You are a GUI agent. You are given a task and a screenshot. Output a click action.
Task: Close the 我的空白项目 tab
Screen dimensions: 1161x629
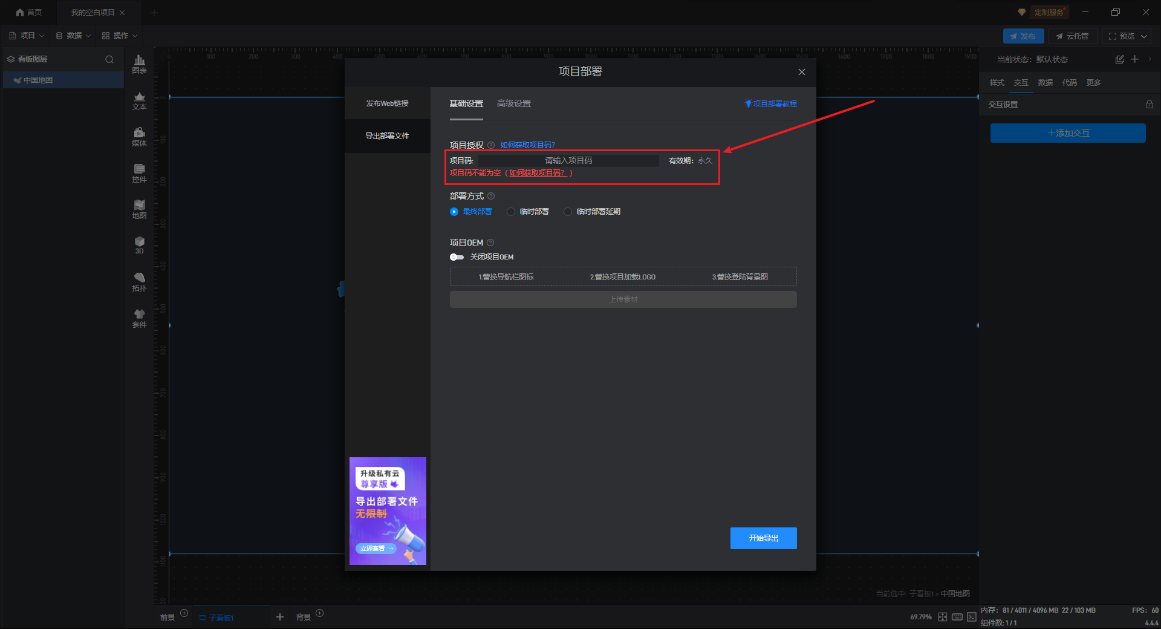click(122, 13)
